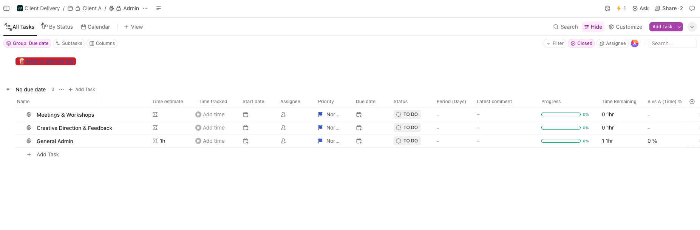The height and width of the screenshot is (230, 700).
Task: Toggle the Closed tasks filter
Action: pos(581,43)
